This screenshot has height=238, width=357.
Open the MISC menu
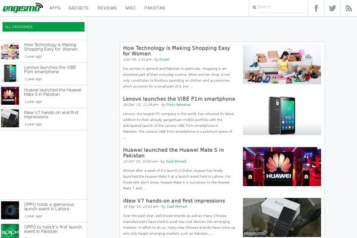tap(130, 8)
